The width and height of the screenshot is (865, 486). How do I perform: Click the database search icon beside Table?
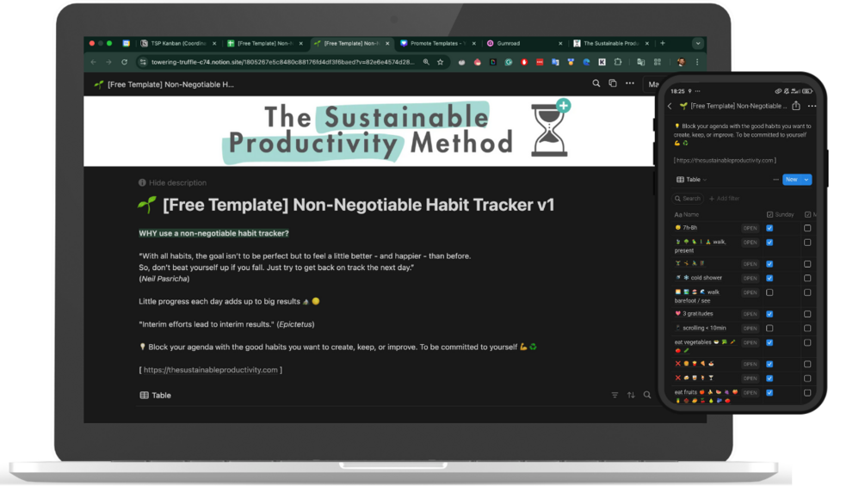click(x=647, y=395)
